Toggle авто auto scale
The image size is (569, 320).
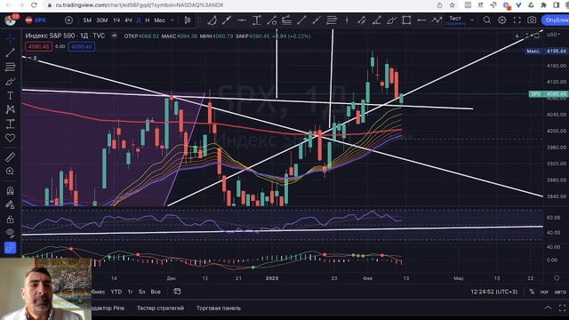pos(560,292)
